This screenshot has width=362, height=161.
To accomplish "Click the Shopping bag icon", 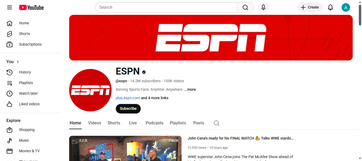I will pyautogui.click(x=10, y=130).
